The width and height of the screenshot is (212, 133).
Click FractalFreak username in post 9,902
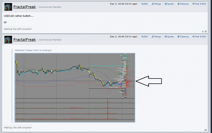pos(25,7)
